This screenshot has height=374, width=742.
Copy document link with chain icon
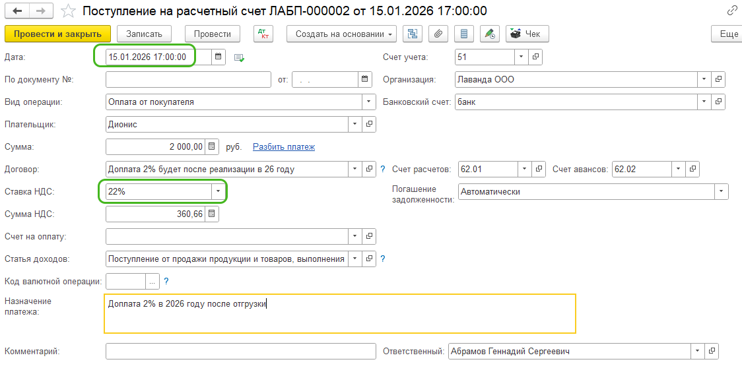[x=731, y=11]
